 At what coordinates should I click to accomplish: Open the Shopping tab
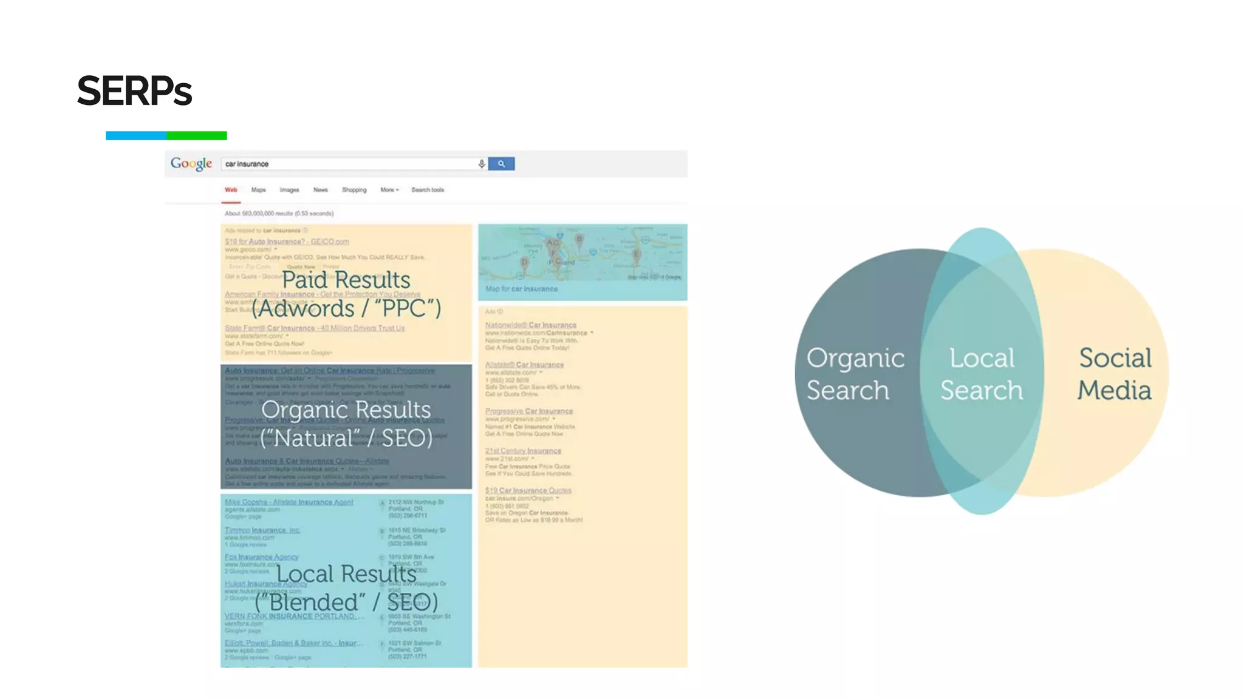(x=354, y=190)
